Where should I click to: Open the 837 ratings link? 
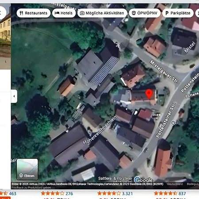[x=182, y=193]
